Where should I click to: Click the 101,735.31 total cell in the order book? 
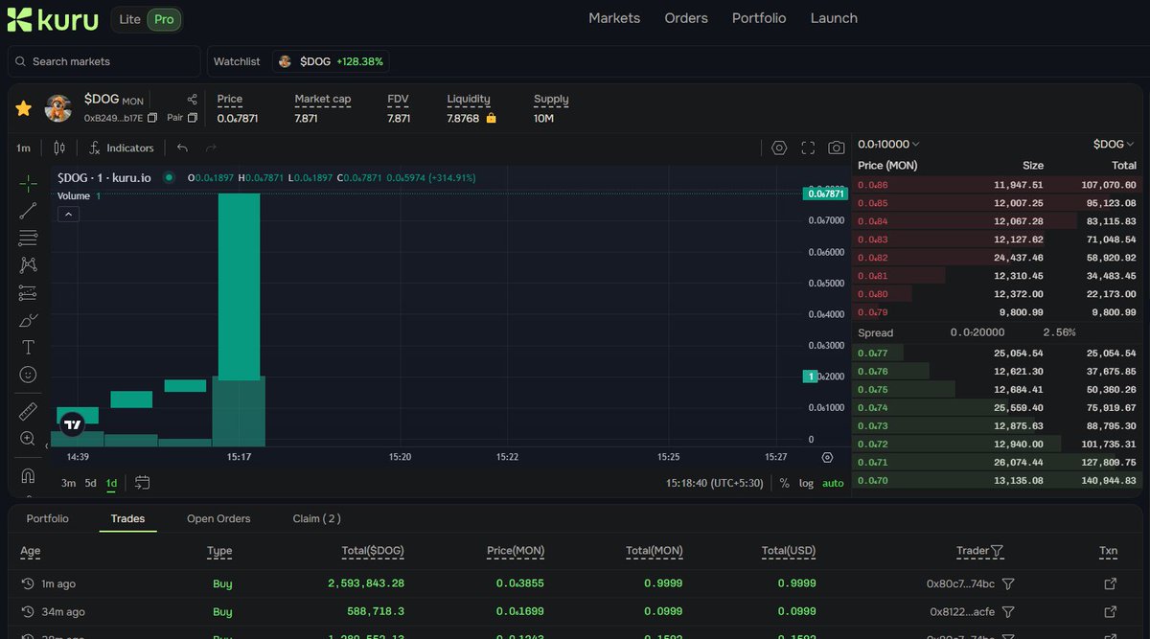1108,445
